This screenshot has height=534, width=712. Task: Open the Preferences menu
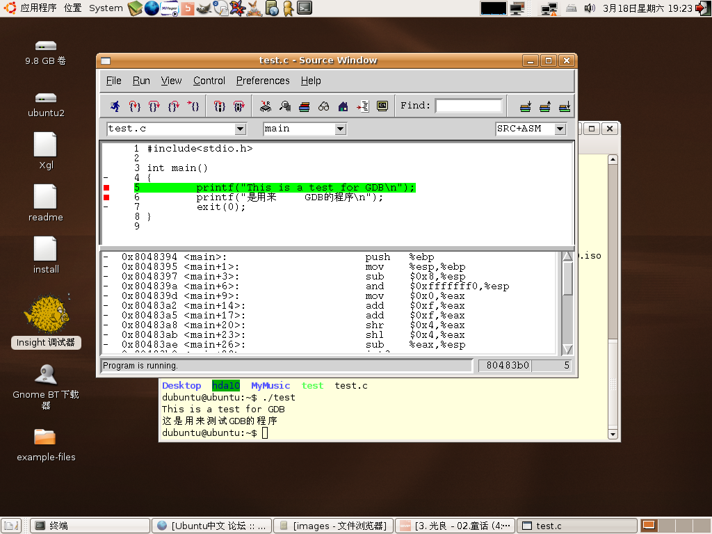263,81
